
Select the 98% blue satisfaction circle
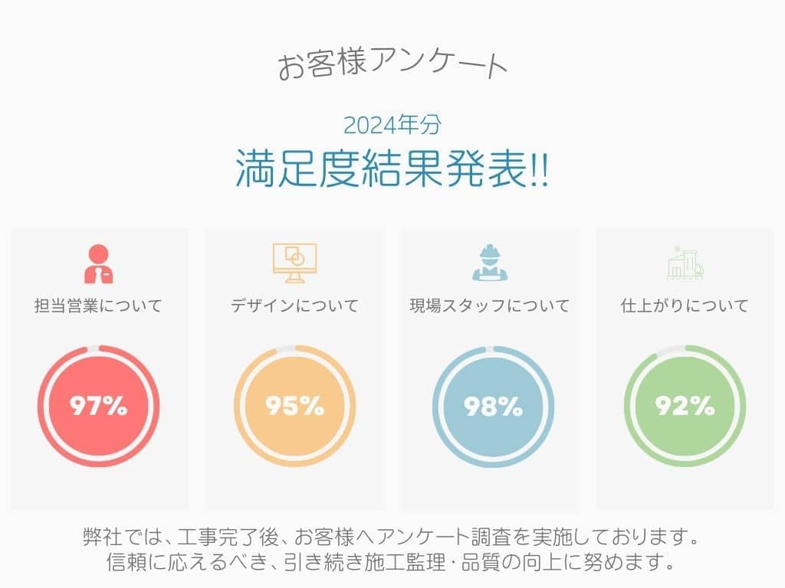(x=493, y=406)
